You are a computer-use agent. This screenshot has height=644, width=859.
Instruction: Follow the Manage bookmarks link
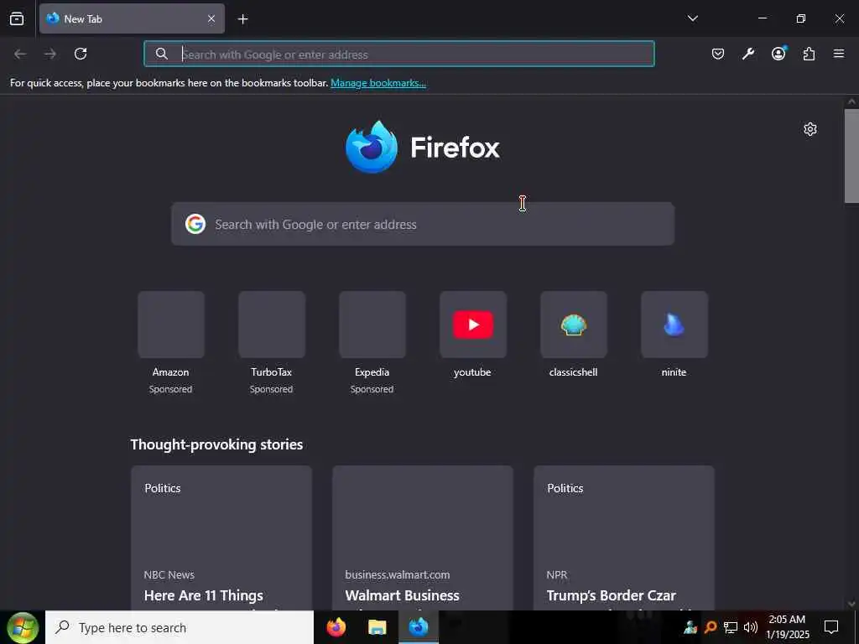tap(378, 83)
